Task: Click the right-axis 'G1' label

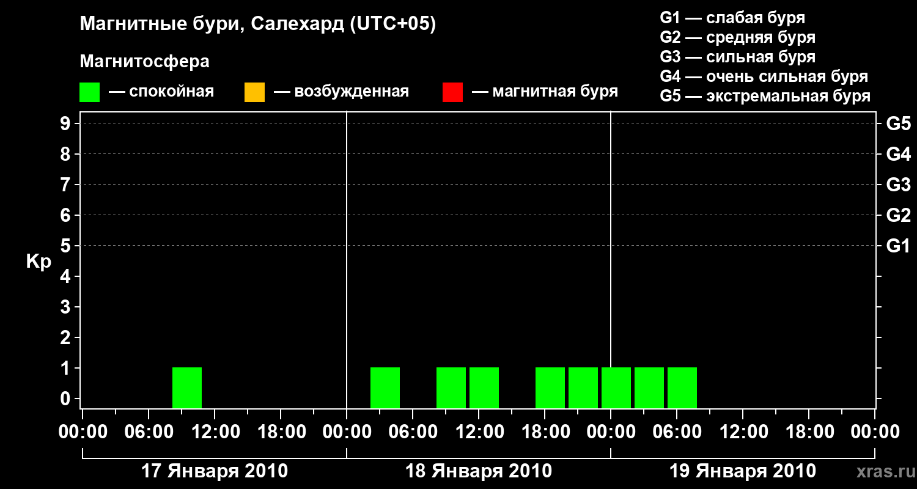Action: 898,246
